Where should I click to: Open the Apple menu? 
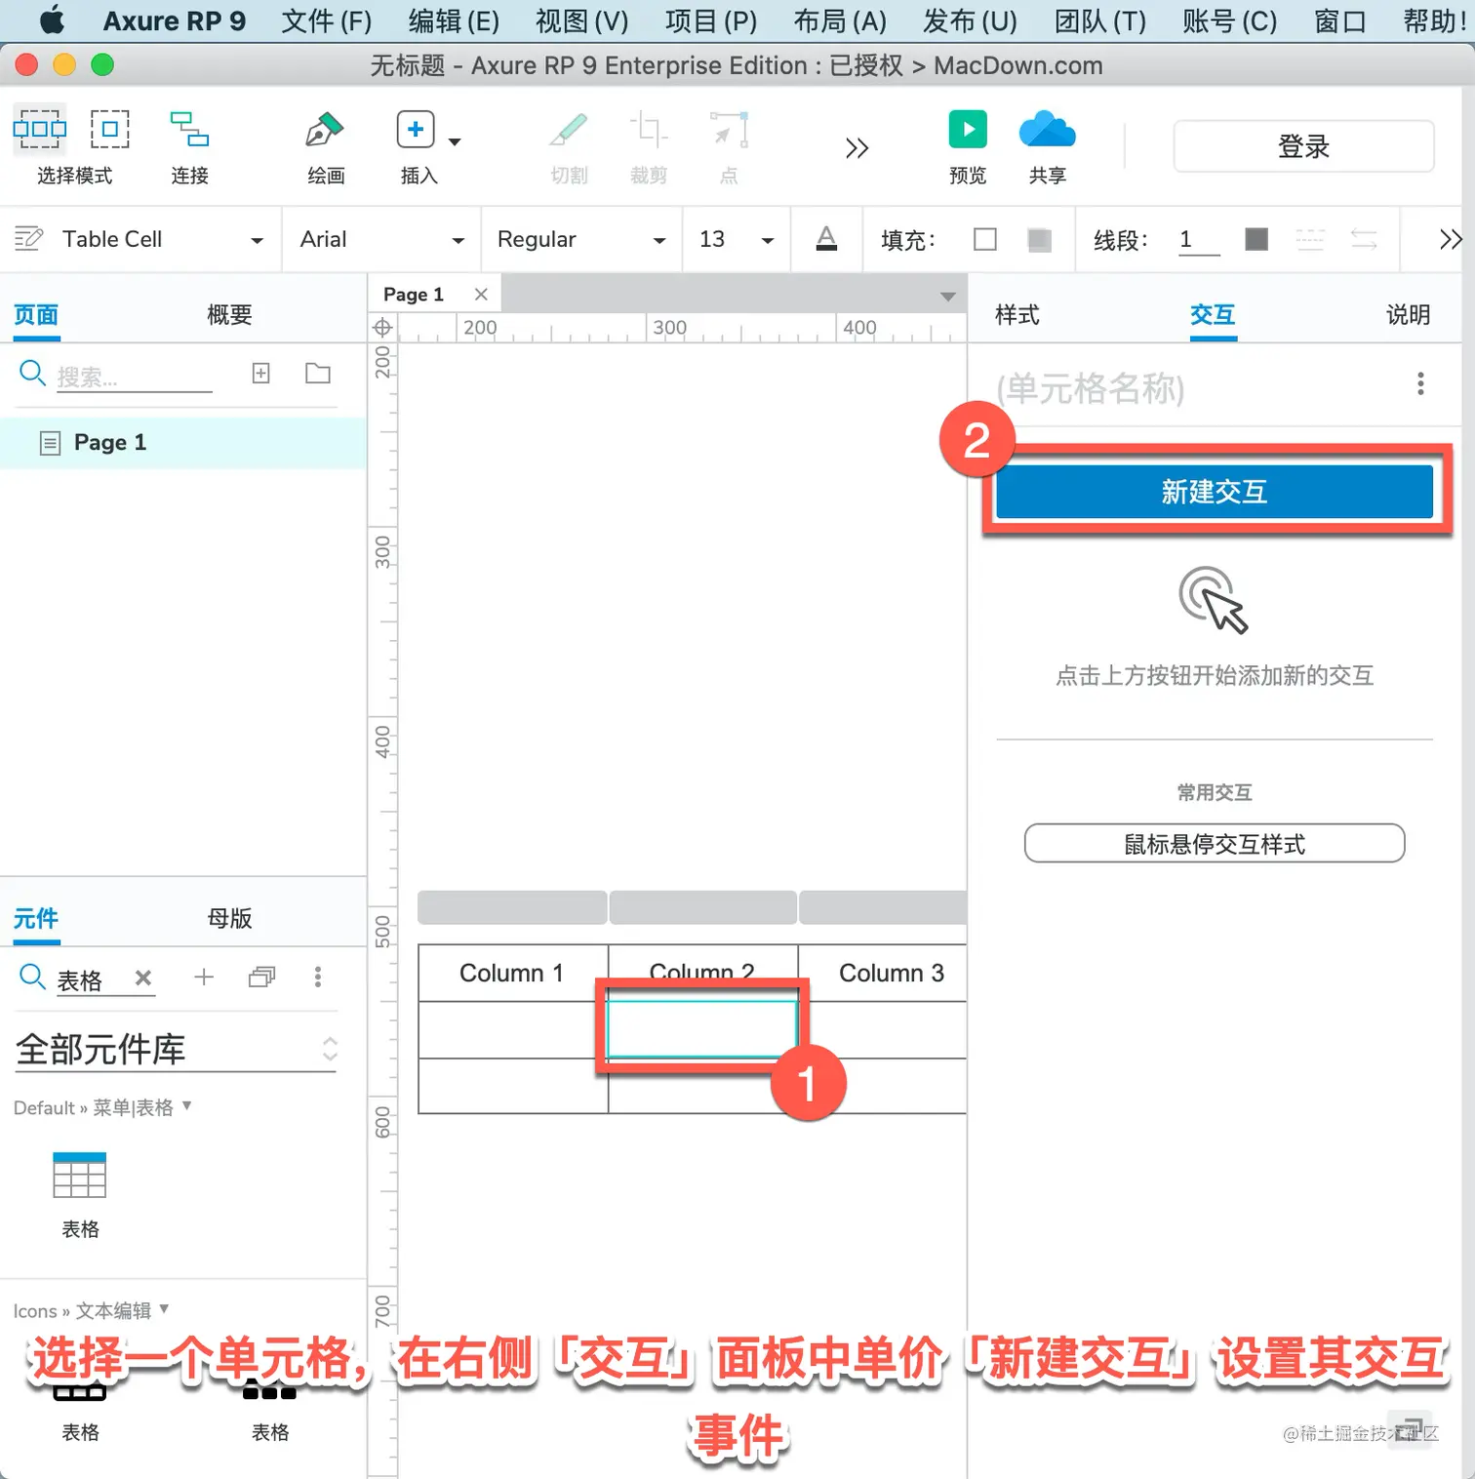52,20
